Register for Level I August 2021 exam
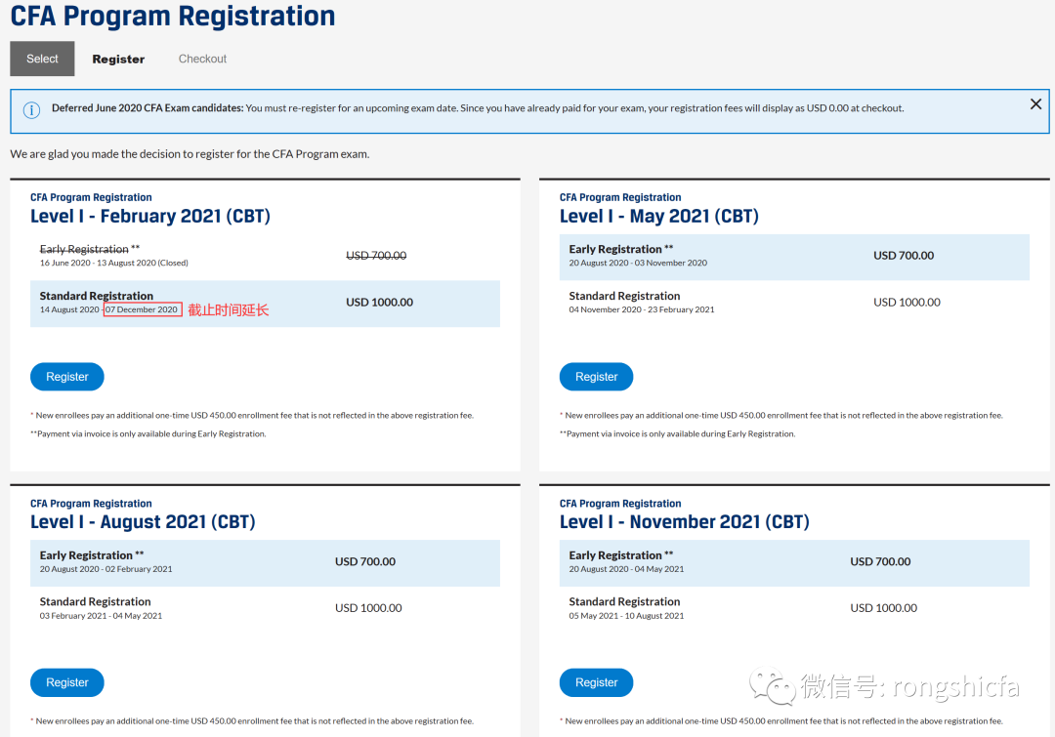 67,682
